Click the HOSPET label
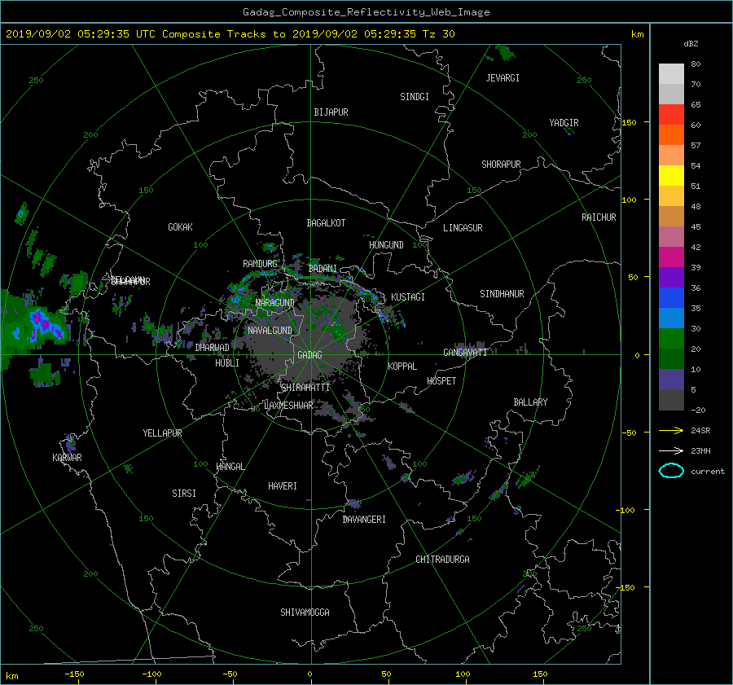The image size is (733, 685). click(x=441, y=381)
